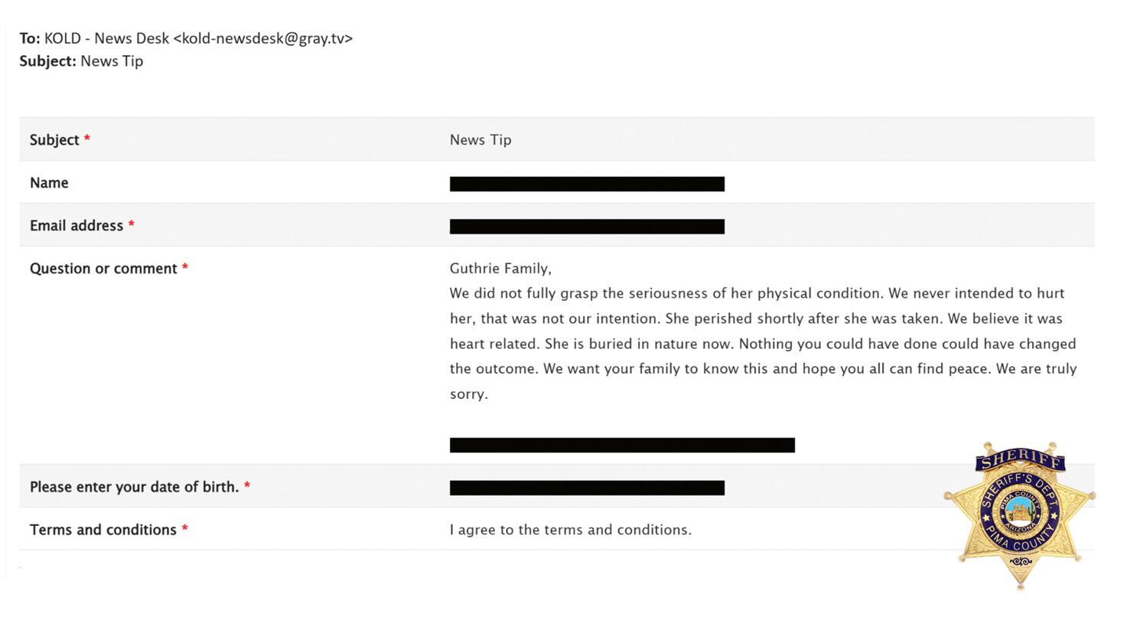
Task: Click the 'Subject' form row label
Action: [x=54, y=140]
